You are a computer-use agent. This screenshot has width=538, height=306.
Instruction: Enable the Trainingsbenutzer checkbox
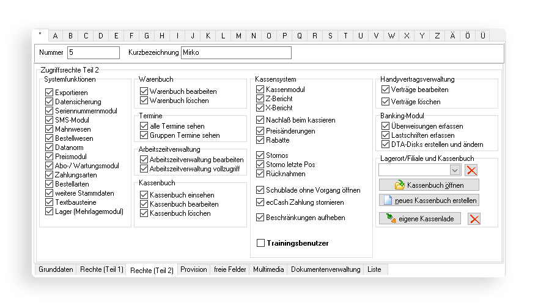point(261,243)
